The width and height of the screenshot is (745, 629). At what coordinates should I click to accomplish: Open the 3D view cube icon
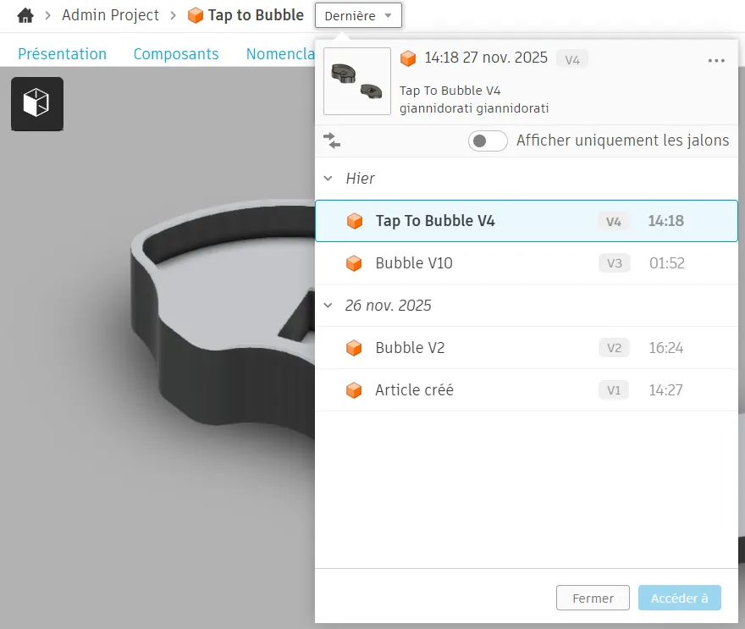tap(37, 103)
